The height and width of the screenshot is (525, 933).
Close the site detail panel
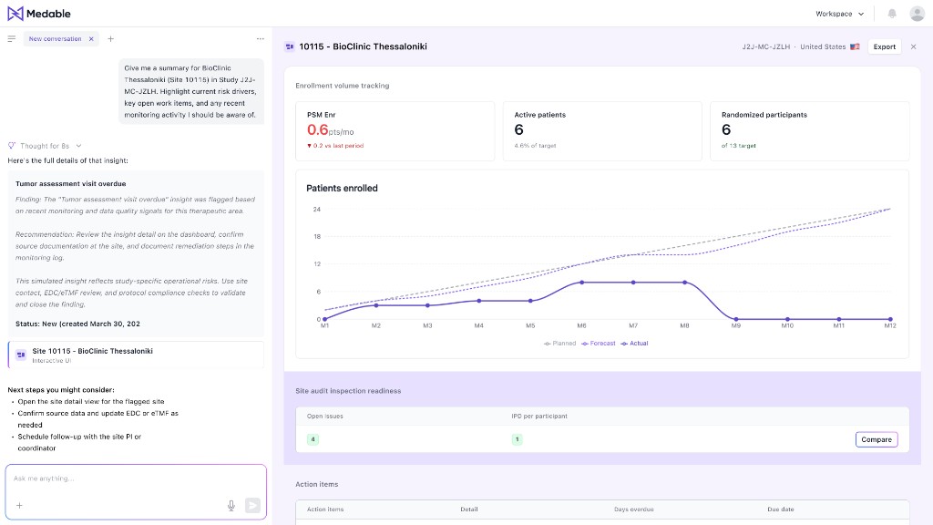click(x=913, y=46)
